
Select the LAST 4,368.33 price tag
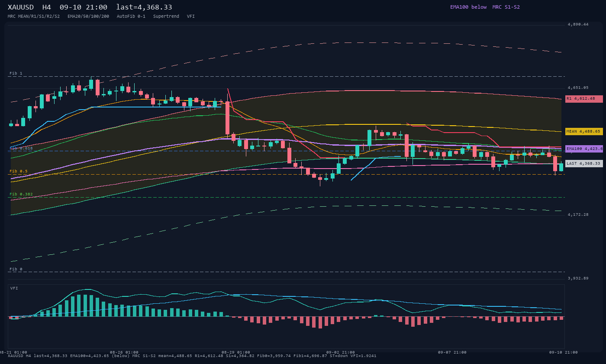pyautogui.click(x=584, y=163)
